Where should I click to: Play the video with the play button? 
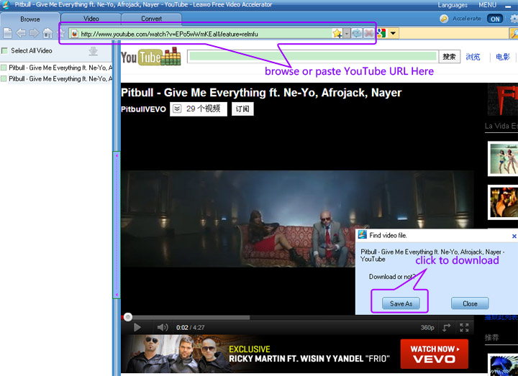[x=137, y=328]
